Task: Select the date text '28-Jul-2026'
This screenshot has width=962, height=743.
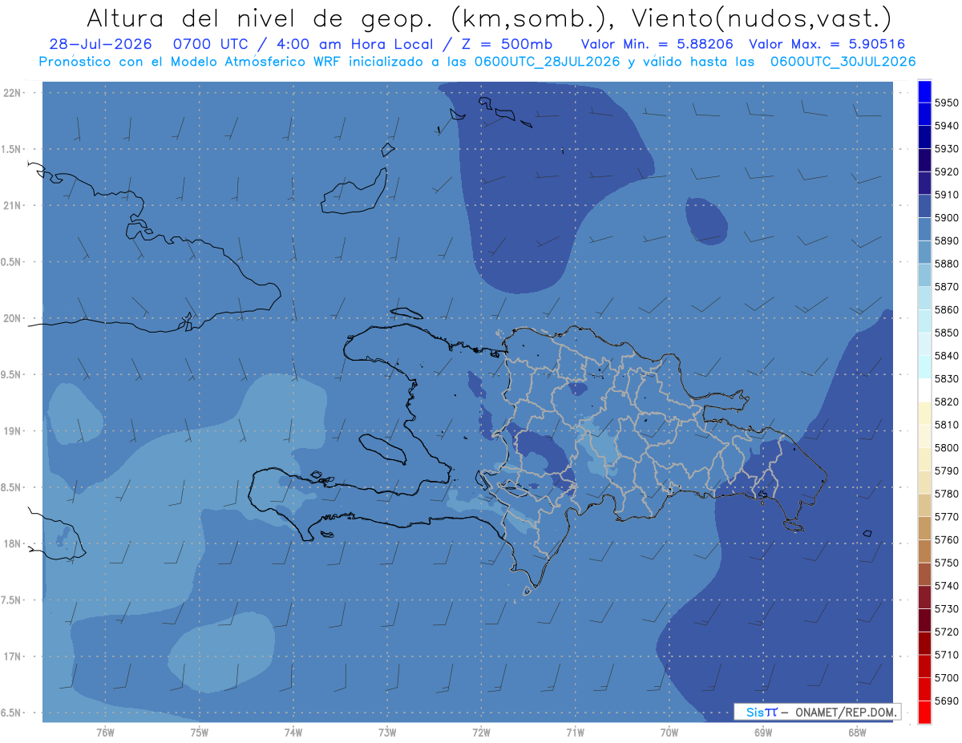Action: pyautogui.click(x=100, y=44)
